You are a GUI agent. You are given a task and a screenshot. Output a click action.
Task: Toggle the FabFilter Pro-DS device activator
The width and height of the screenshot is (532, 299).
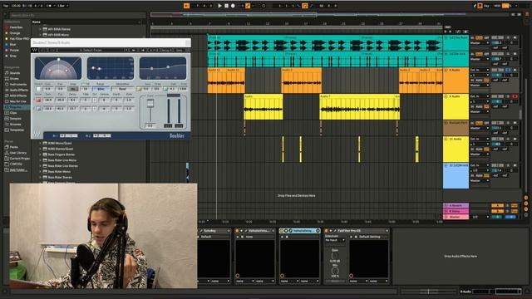[327, 231]
